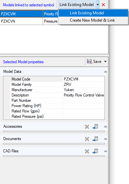The width and height of the screenshot is (129, 184).
Task: Click the red X unlink model icon
Action: 103,5
